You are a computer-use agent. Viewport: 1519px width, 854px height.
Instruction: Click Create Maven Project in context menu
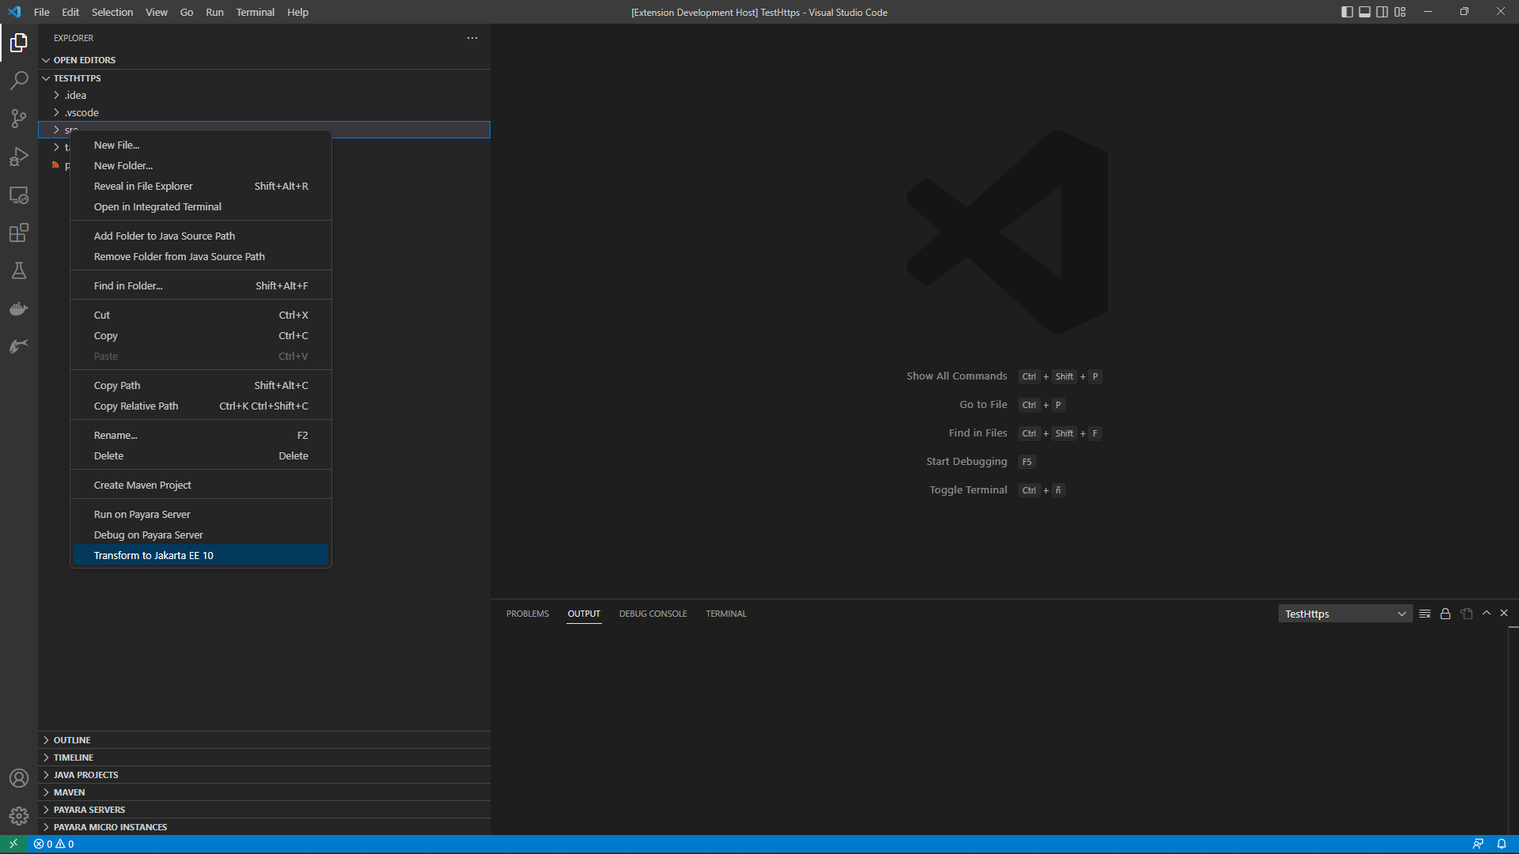[142, 484]
